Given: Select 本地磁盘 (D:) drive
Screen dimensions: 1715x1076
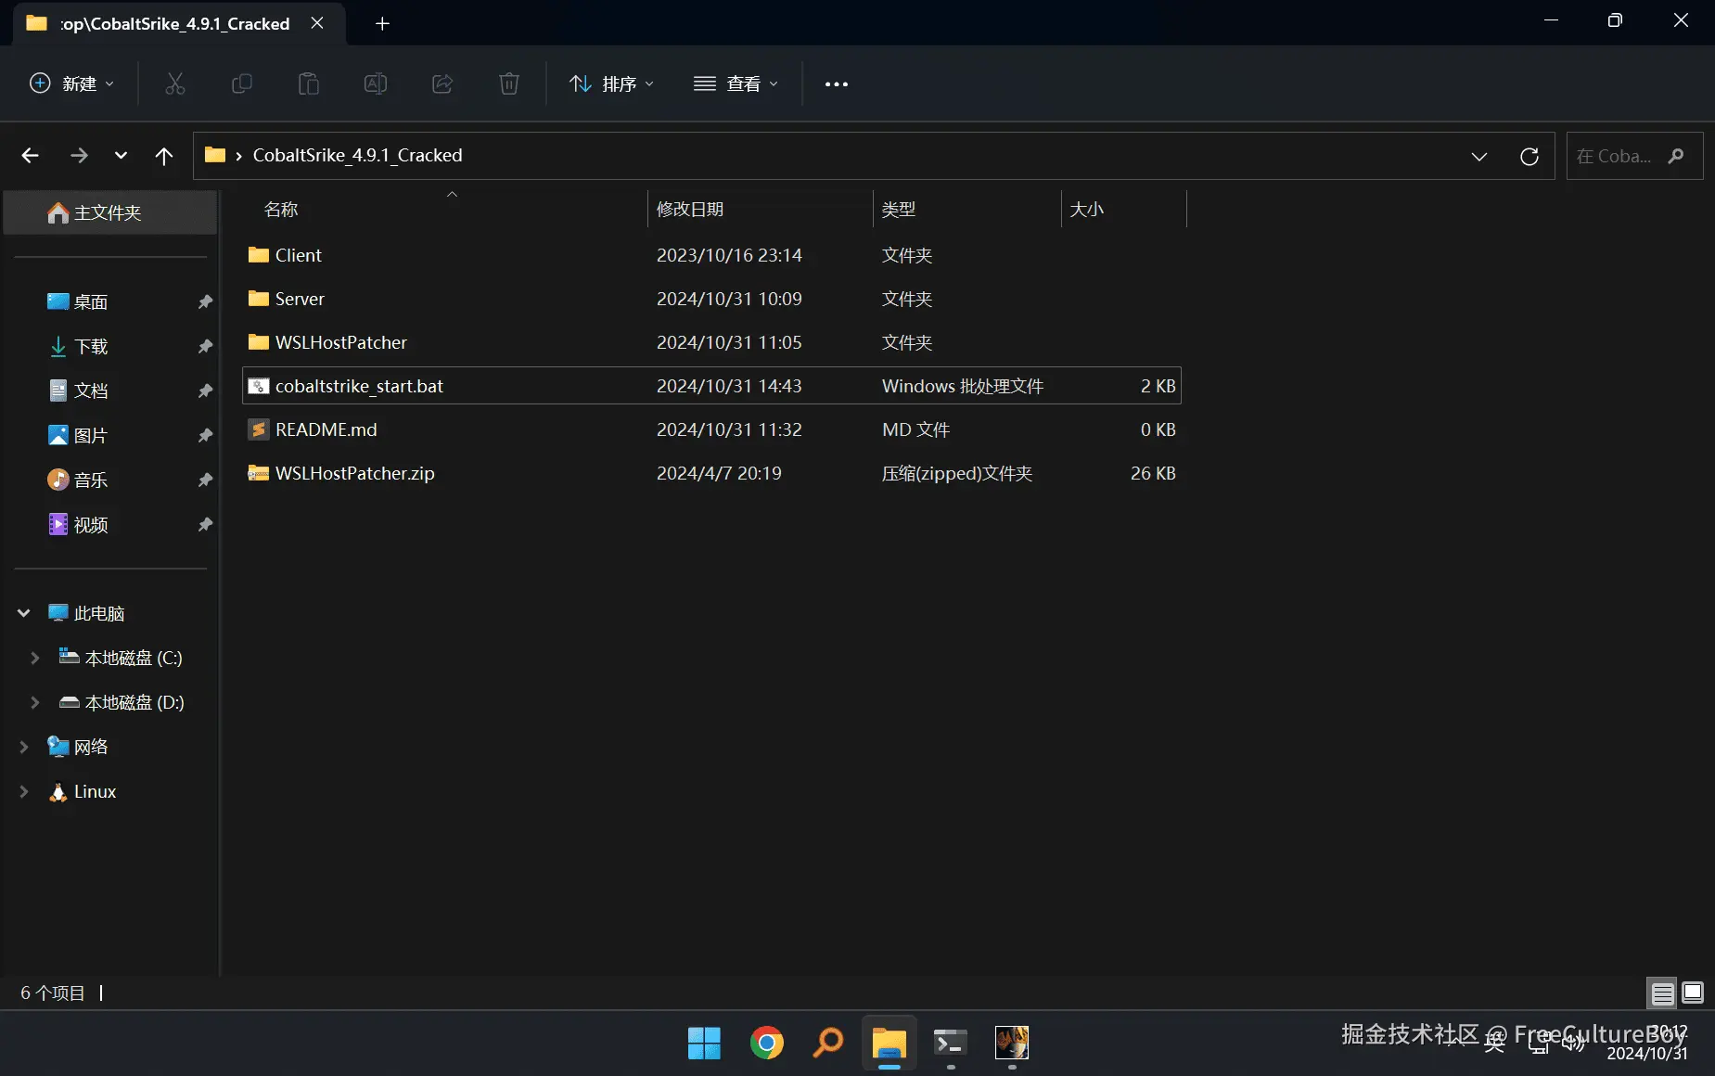Looking at the screenshot, I should (134, 702).
